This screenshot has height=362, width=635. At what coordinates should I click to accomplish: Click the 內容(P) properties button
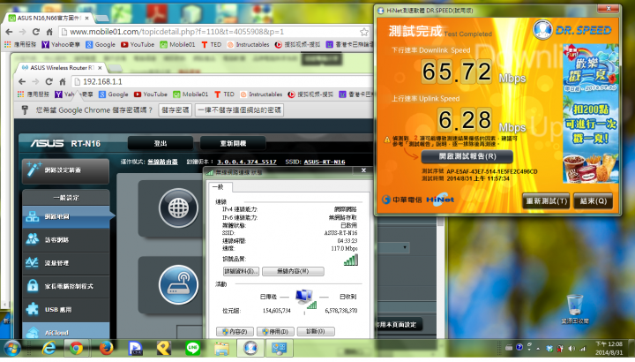pos(235,331)
